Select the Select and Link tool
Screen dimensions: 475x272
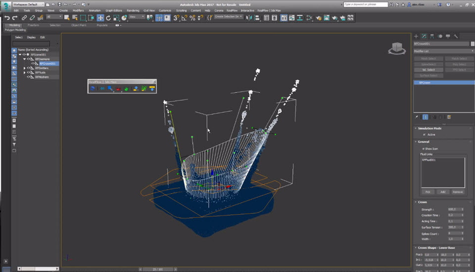pyautogui.click(x=24, y=18)
